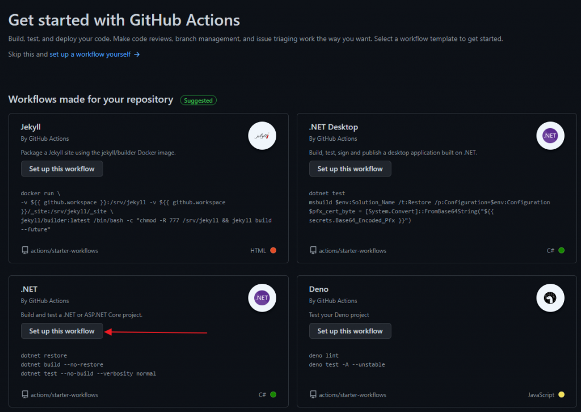Open actions/starter-workflows link in Deno card
The image size is (581, 412).
click(x=353, y=395)
